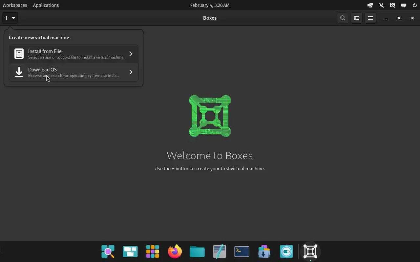Choose Download OS option

(73, 72)
